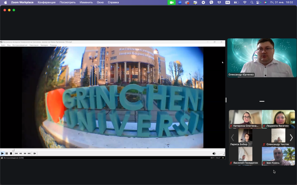Collapse the gallery strip via the minimize bar
The height and width of the screenshot is (185, 297).
point(262,101)
